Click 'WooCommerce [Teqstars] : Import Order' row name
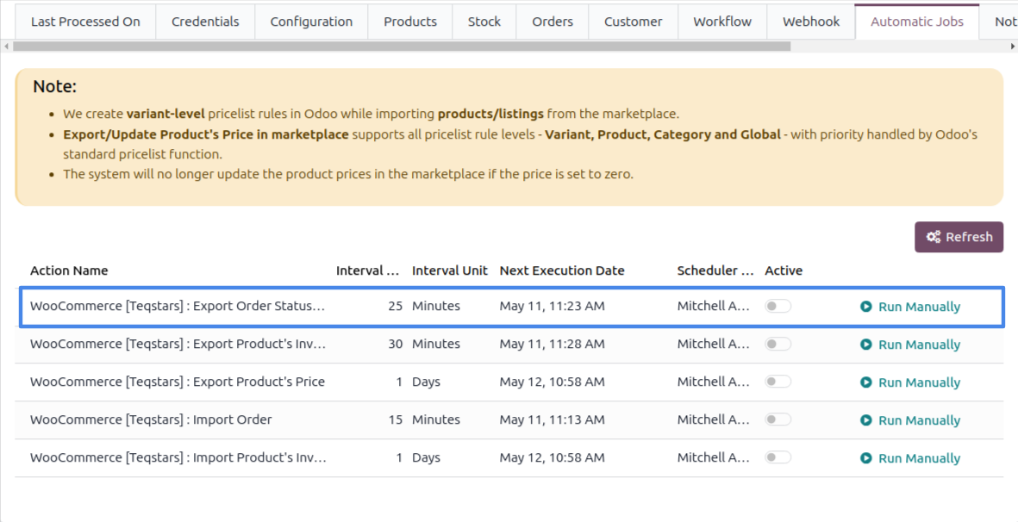1018x522 pixels. (x=151, y=419)
